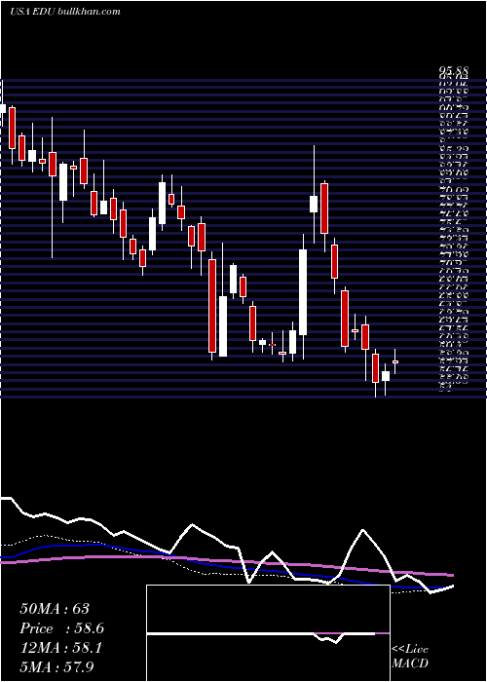Click inside the Live MACD inset panel
Viewport: 487px width, 682px height.
pos(268,633)
